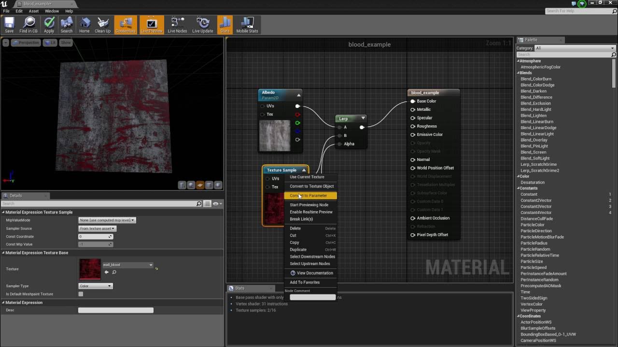Set preview mesh to plane primitive
This screenshot has height=347, width=618.
click(x=200, y=185)
